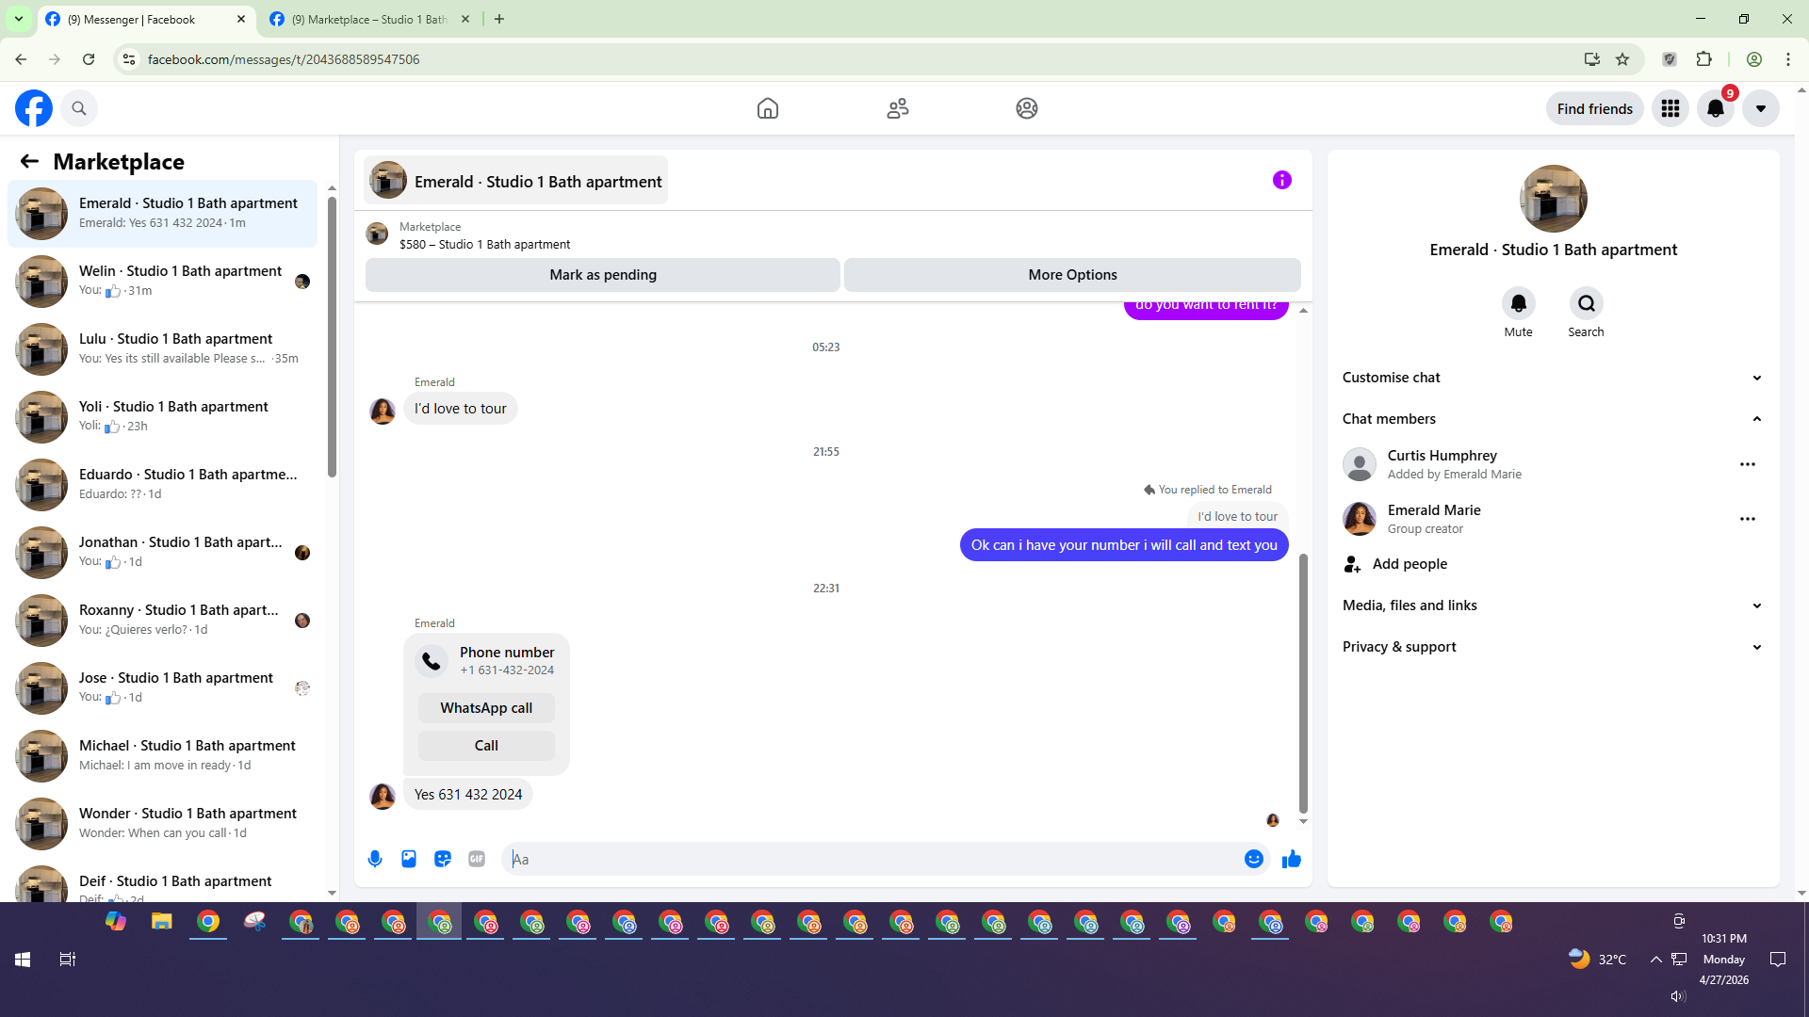
Task: Open the Chrome profile icon
Action: (1754, 59)
